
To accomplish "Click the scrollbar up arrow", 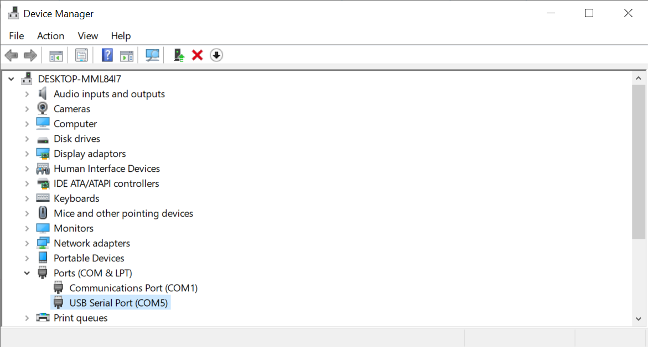I will pyautogui.click(x=639, y=78).
